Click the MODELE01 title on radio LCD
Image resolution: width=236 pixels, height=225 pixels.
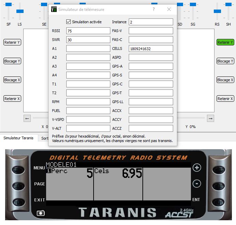[x=61, y=165]
